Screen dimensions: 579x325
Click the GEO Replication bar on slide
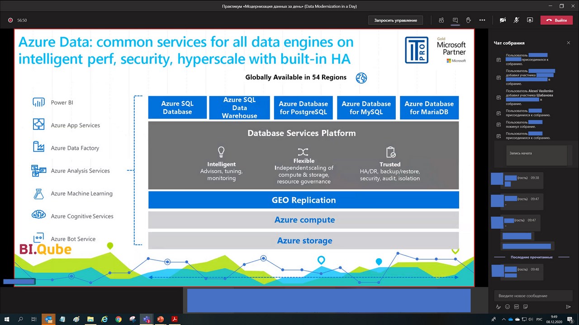(304, 200)
